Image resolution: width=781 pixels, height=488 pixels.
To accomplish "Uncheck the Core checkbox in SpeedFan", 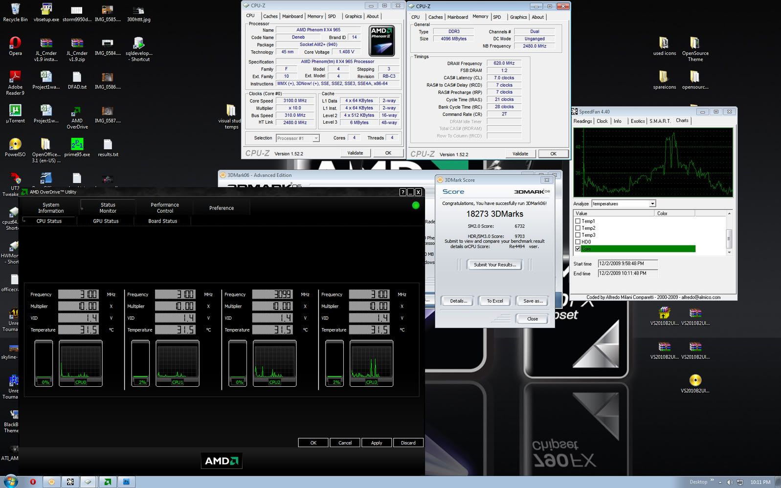I will click(x=578, y=249).
